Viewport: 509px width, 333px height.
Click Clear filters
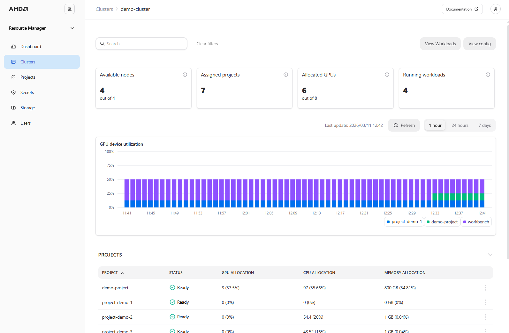(x=207, y=44)
